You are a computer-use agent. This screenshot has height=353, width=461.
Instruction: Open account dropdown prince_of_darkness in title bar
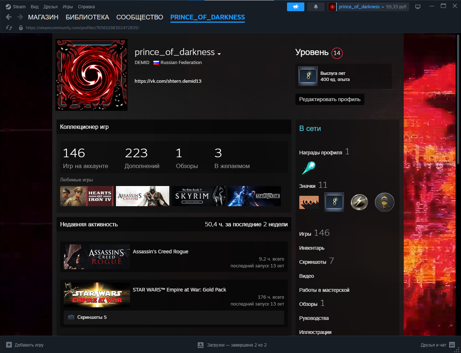361,7
